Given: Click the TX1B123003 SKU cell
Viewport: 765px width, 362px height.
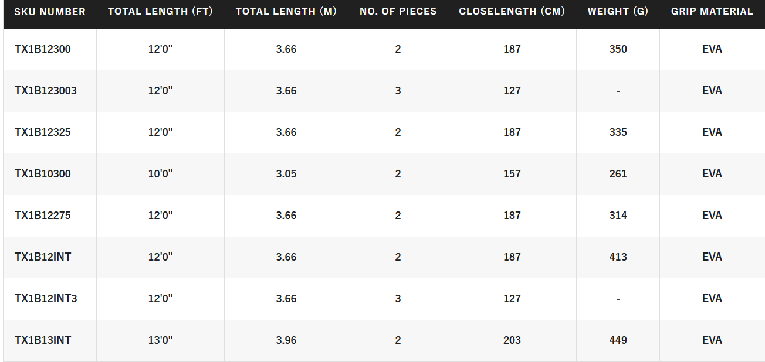Looking at the screenshot, I should click(46, 91).
